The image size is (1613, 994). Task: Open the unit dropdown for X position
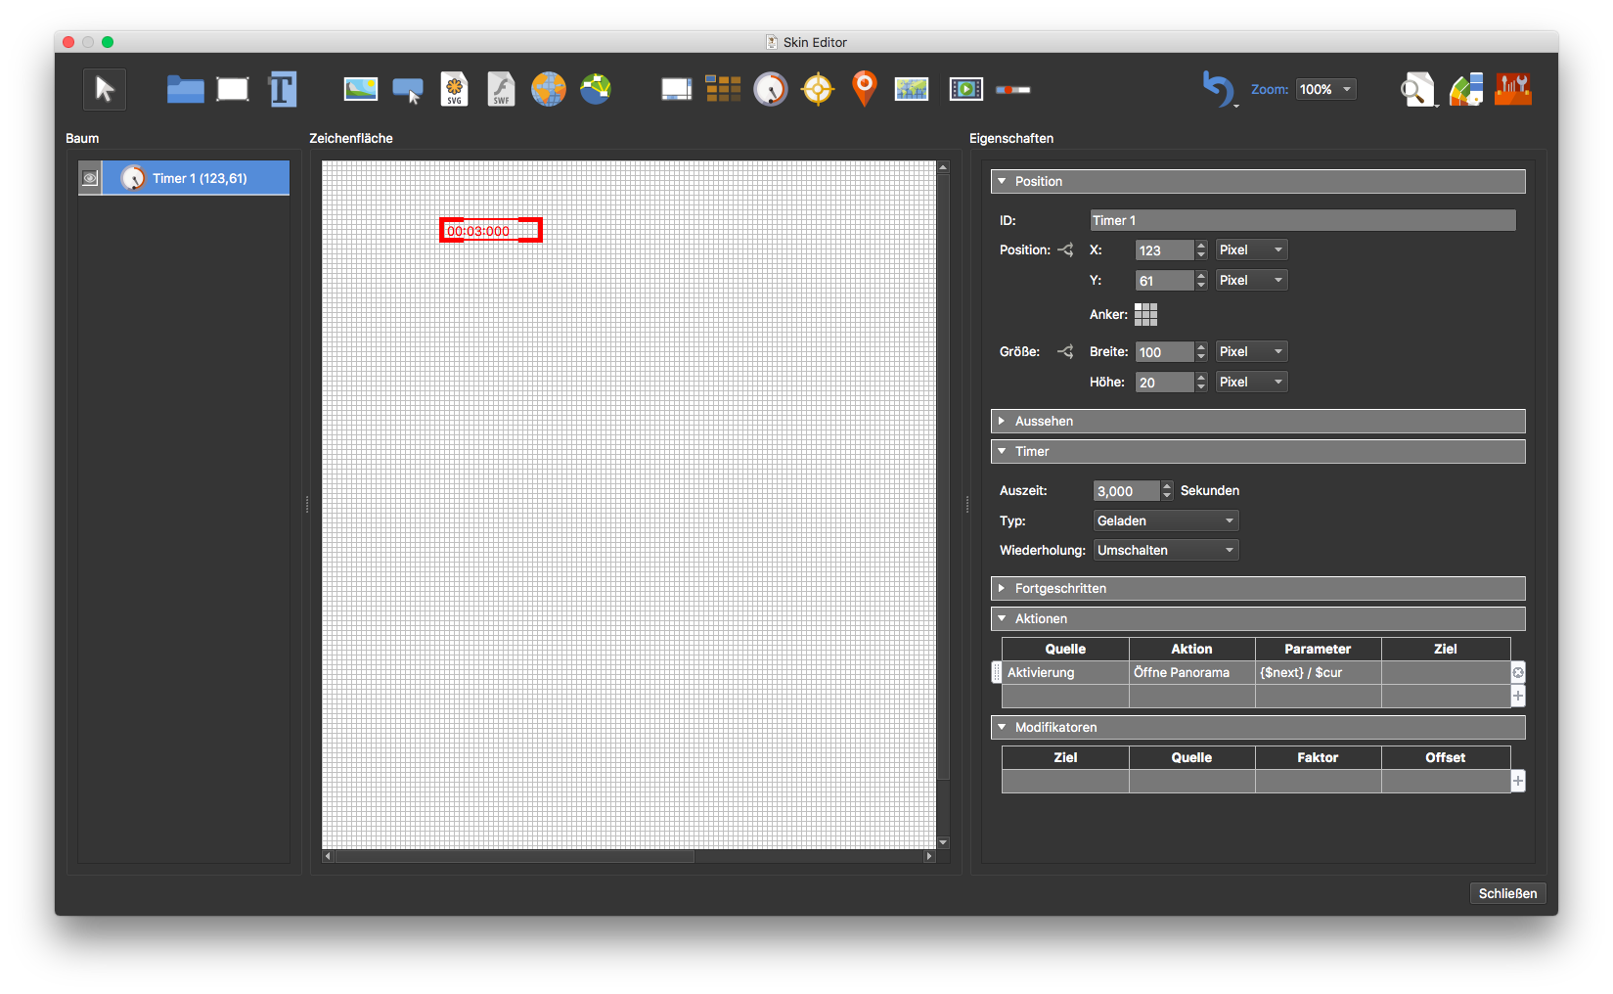click(x=1251, y=250)
